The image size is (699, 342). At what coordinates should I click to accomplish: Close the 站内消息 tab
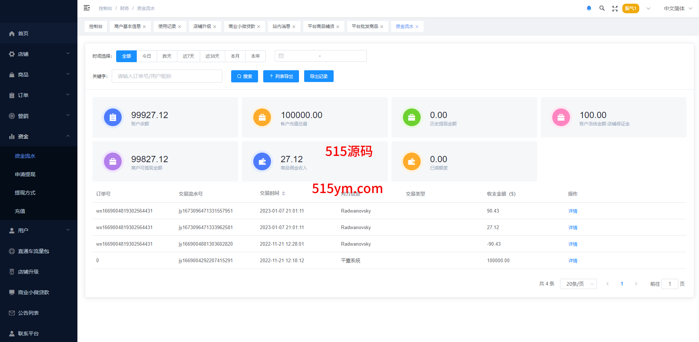(x=294, y=26)
